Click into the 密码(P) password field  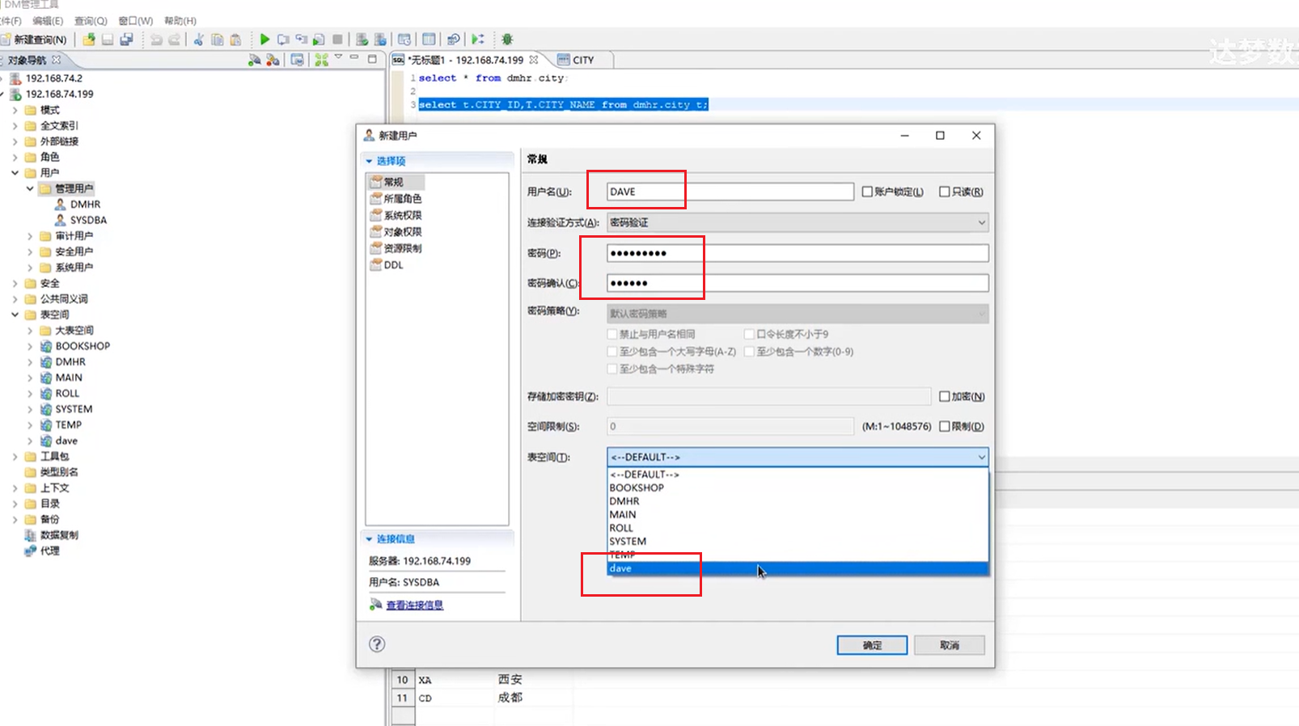point(798,253)
